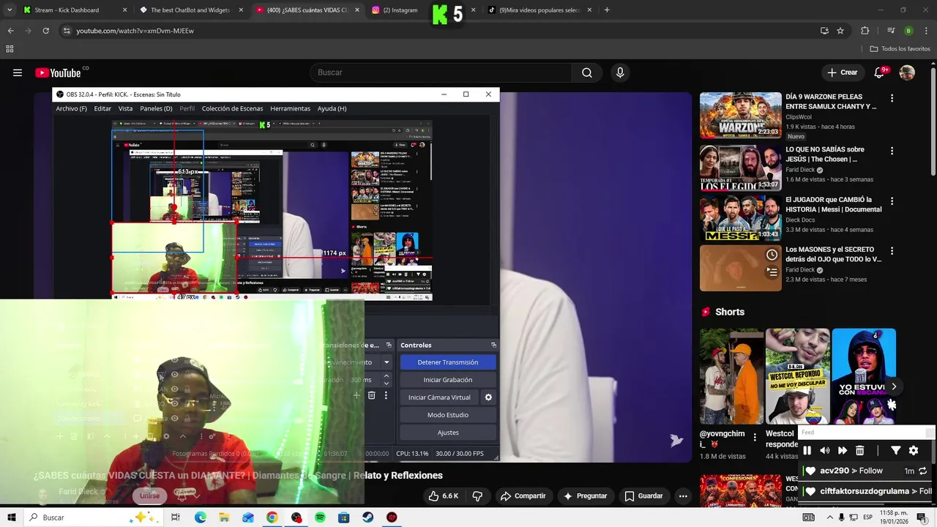Open a new browser tab with plus
Image resolution: width=937 pixels, height=527 pixels.
click(607, 10)
